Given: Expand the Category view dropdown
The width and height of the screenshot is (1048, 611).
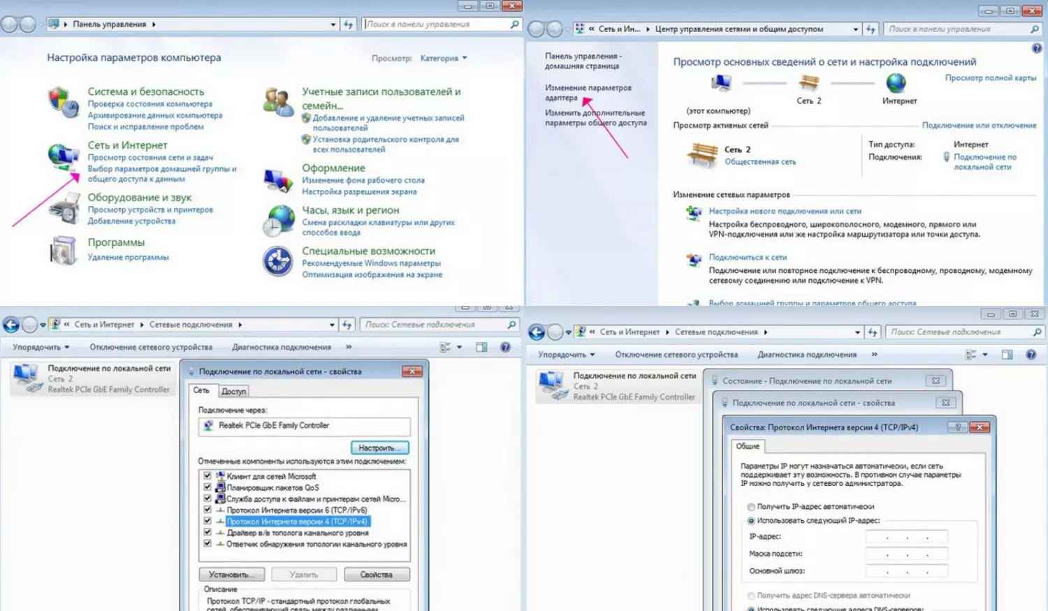Looking at the screenshot, I should (x=444, y=58).
